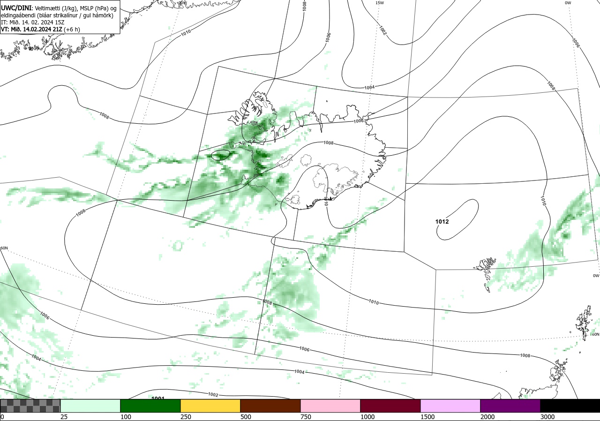Click the "30W" longitude label
Viewport: 600px width, 421px height.
(183, 3)
